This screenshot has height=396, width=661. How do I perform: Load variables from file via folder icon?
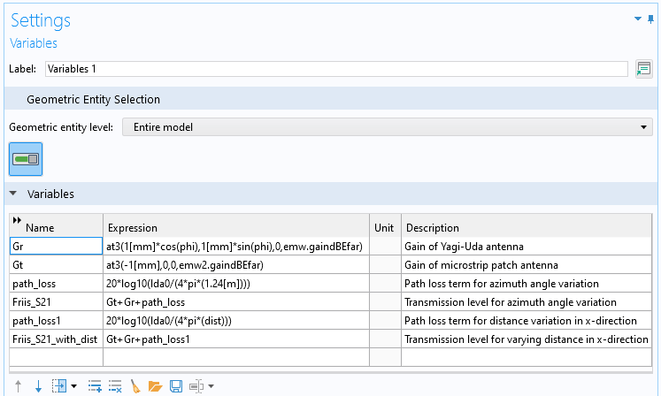pyautogui.click(x=155, y=386)
